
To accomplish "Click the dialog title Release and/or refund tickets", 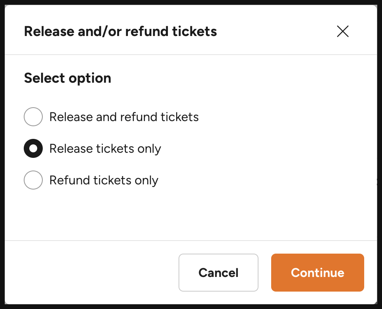I will [x=121, y=31].
